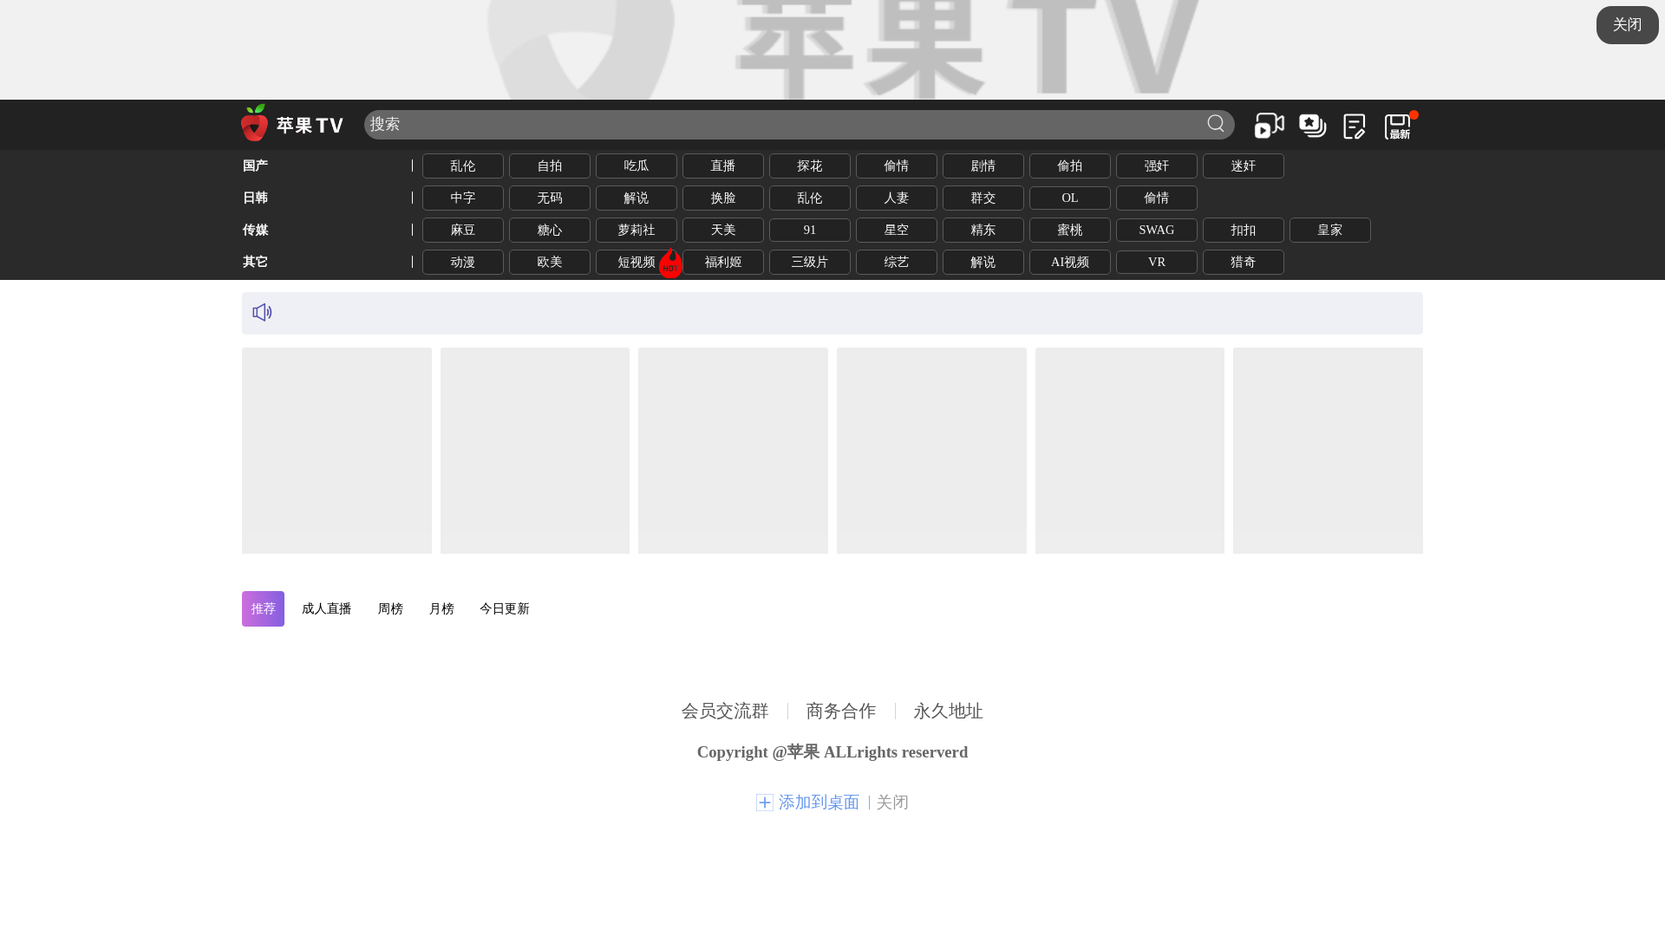Select the VR tag

(x=1157, y=263)
